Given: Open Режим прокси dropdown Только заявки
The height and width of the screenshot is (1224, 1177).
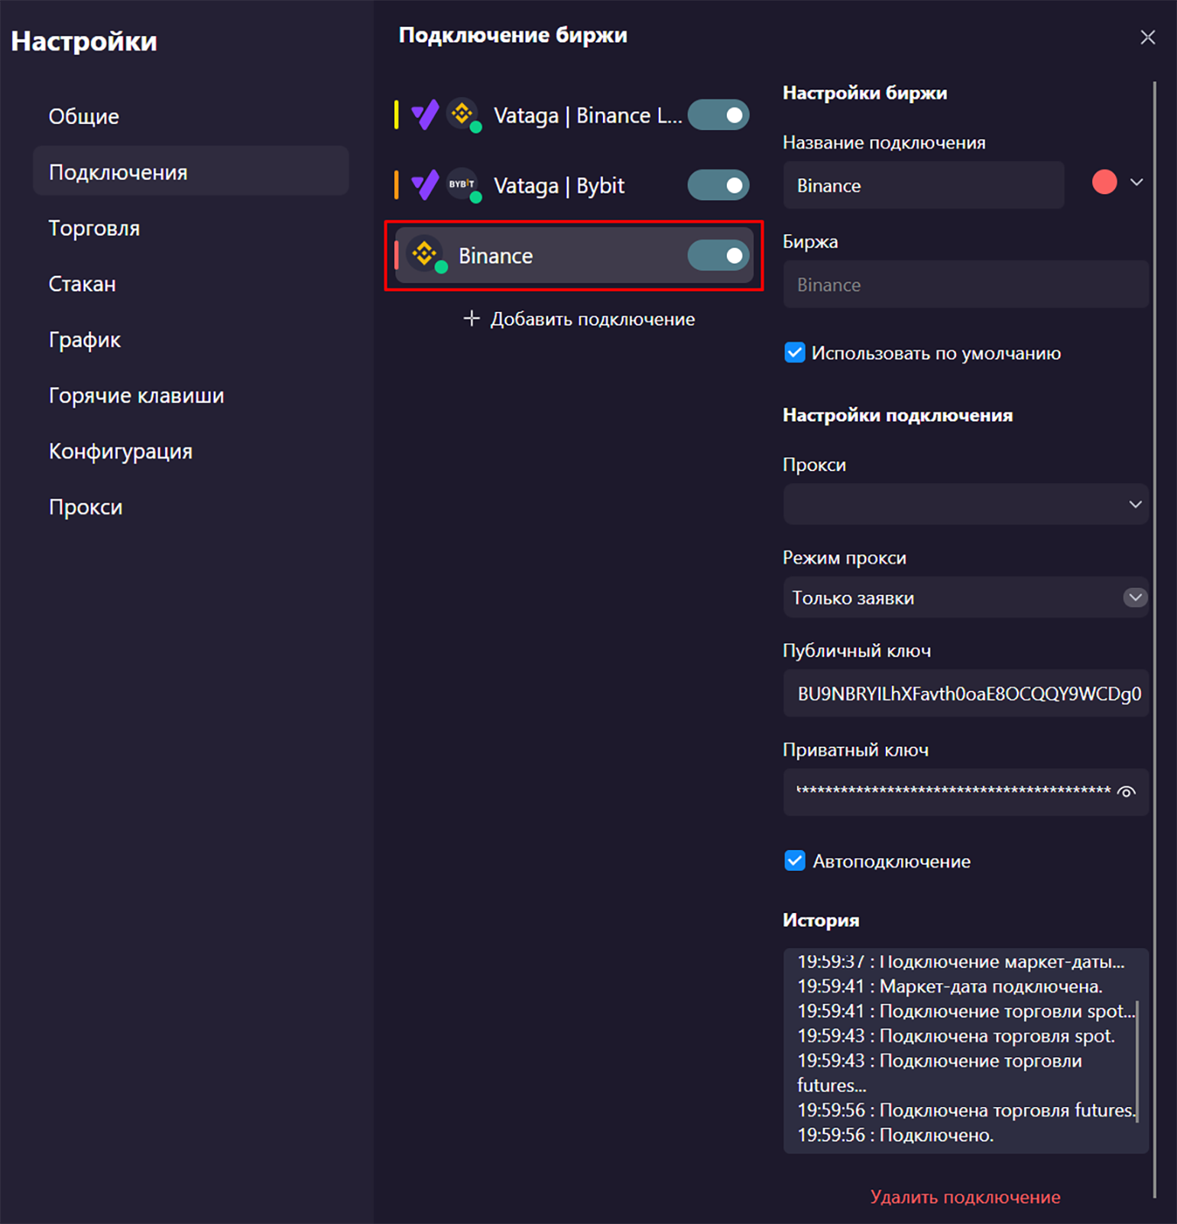Looking at the screenshot, I should click(x=965, y=597).
